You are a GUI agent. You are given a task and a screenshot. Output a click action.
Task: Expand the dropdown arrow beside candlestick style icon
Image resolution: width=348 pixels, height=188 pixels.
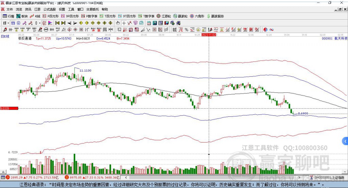40,23
